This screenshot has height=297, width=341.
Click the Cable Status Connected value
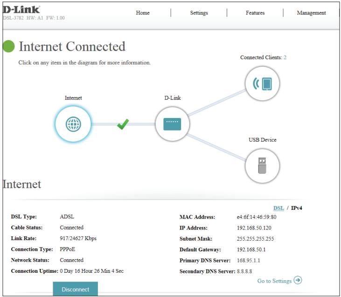click(x=71, y=228)
